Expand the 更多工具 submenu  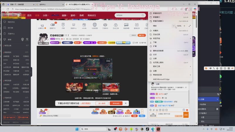point(170,66)
